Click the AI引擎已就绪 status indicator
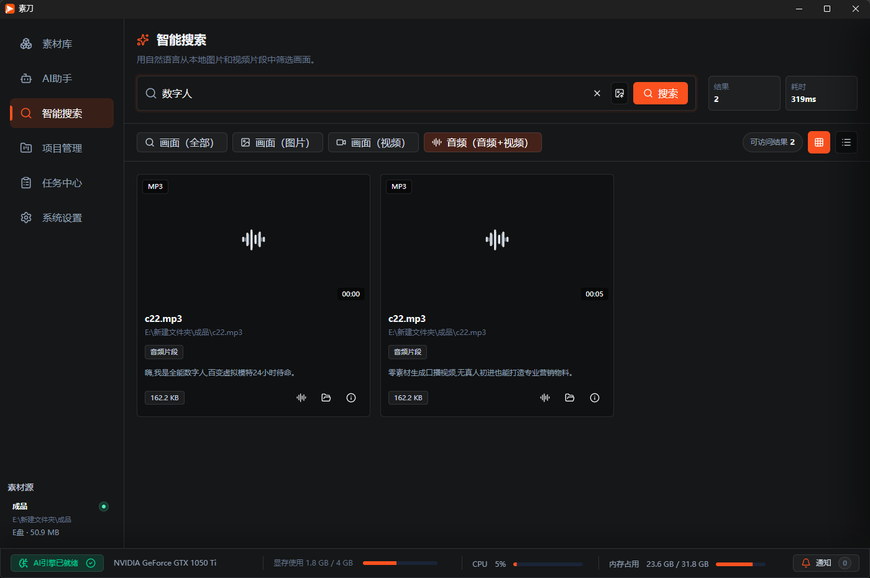The height and width of the screenshot is (578, 870). coord(57,563)
